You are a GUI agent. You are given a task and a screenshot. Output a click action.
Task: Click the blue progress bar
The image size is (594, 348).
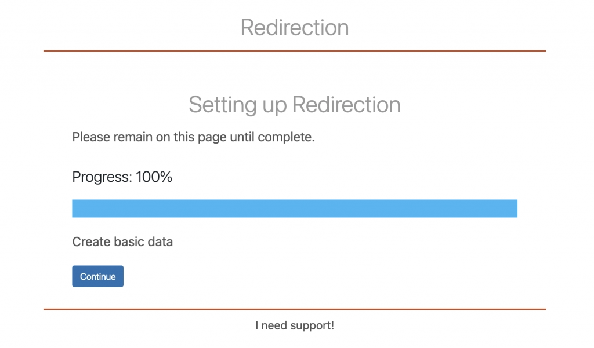pyautogui.click(x=294, y=208)
